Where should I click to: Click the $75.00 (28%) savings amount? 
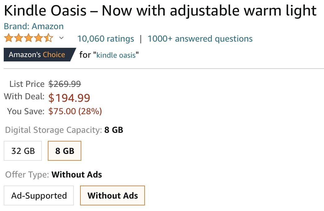click(75, 111)
